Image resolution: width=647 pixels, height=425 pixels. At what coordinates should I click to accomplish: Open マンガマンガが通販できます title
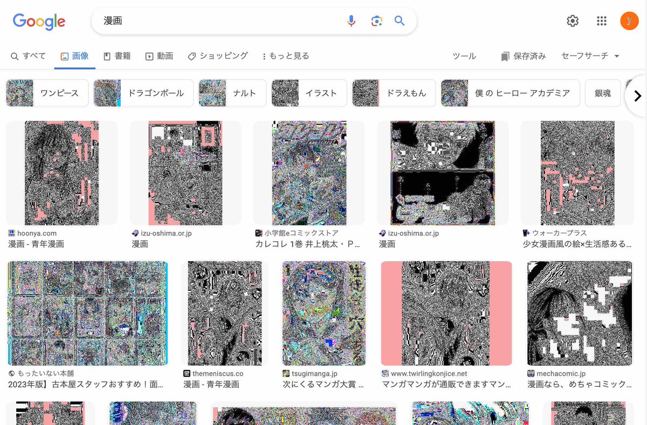click(446, 385)
